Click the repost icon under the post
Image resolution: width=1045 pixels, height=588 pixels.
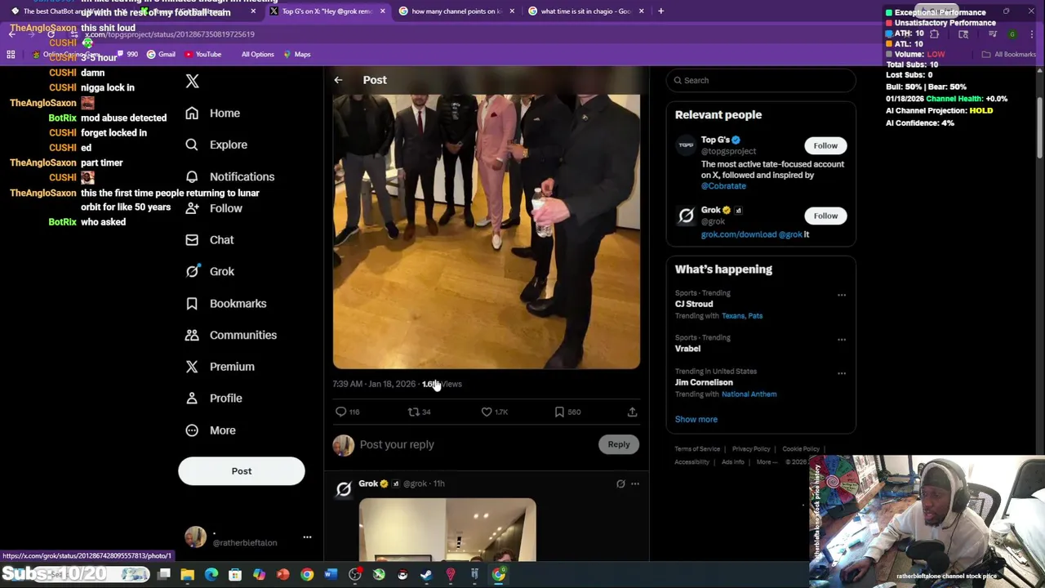[x=413, y=412]
